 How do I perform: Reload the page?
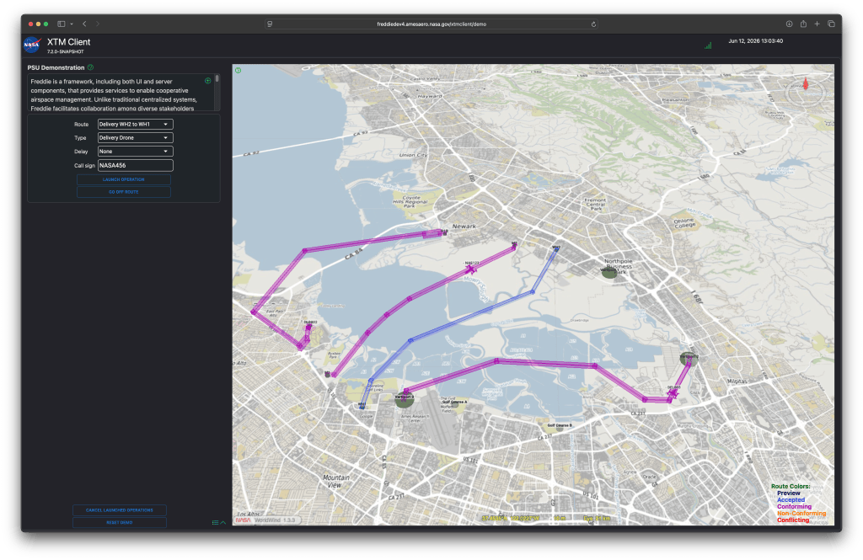click(x=593, y=24)
